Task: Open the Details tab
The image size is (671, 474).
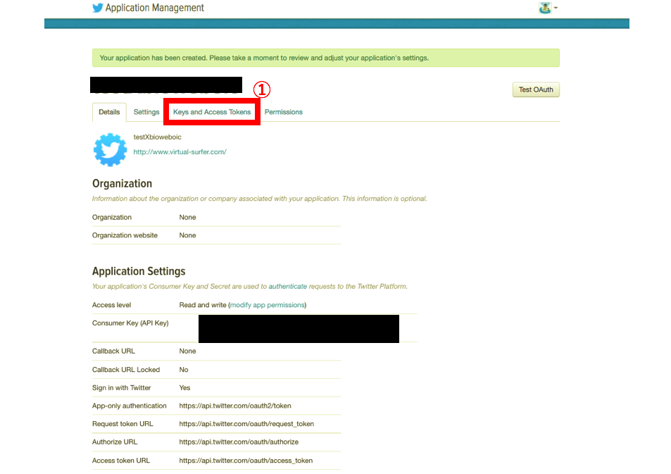Action: coord(109,112)
